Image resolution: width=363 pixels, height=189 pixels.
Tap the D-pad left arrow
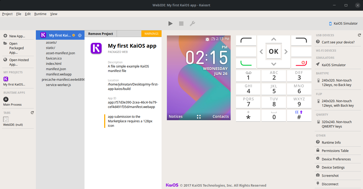click(261, 52)
